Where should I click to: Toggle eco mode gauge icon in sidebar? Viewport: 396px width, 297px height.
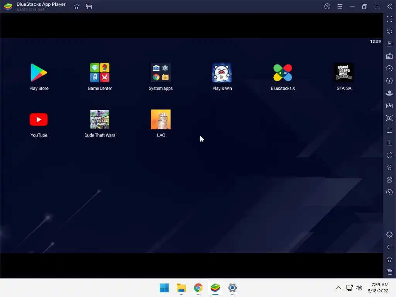click(389, 192)
